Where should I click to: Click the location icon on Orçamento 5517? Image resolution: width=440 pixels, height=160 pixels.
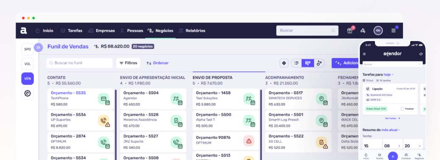click(322, 99)
